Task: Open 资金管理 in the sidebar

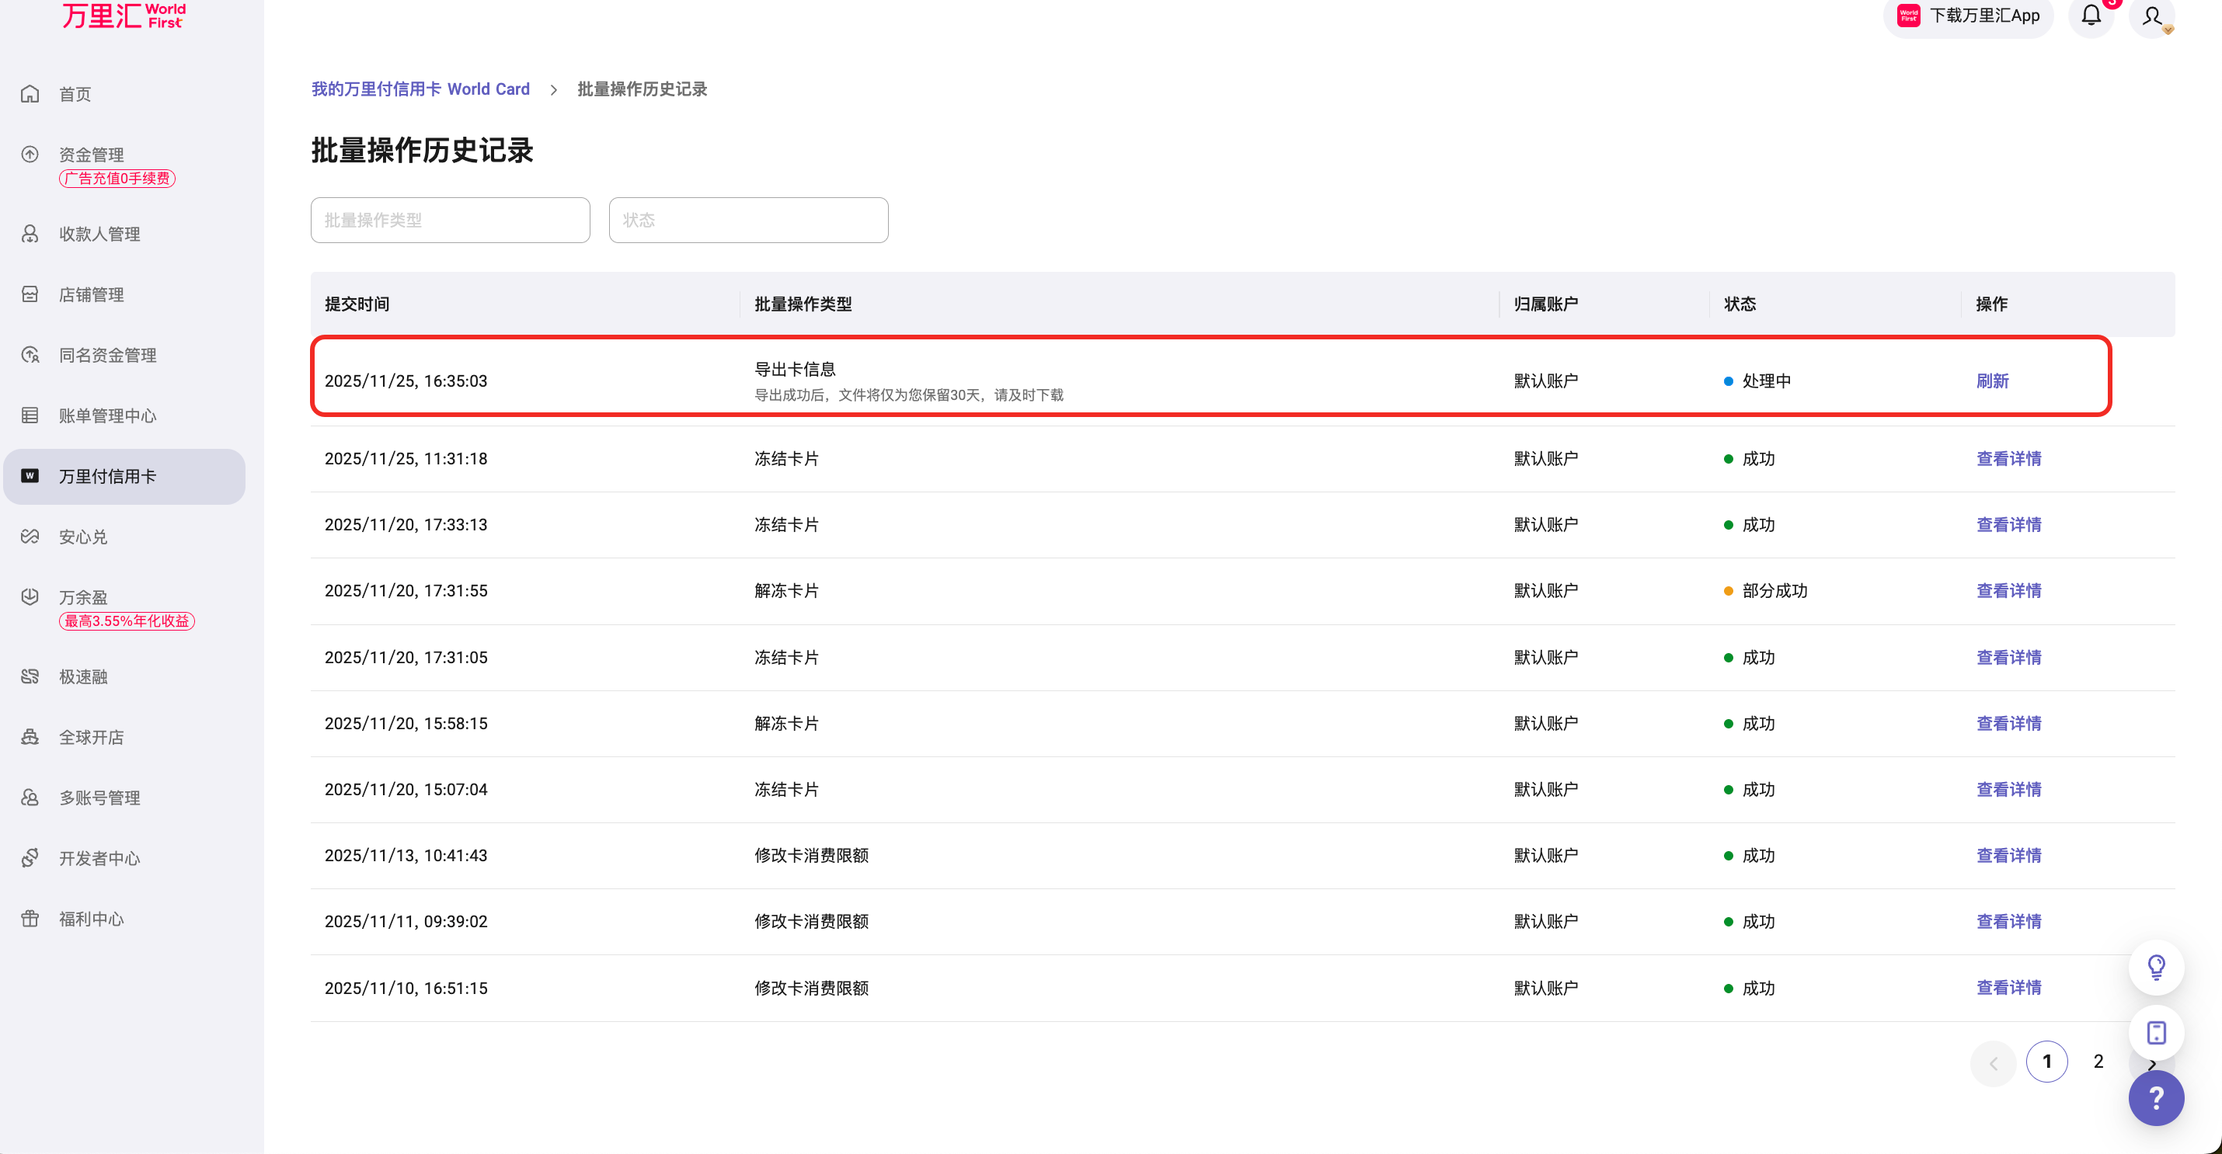Action: (92, 155)
